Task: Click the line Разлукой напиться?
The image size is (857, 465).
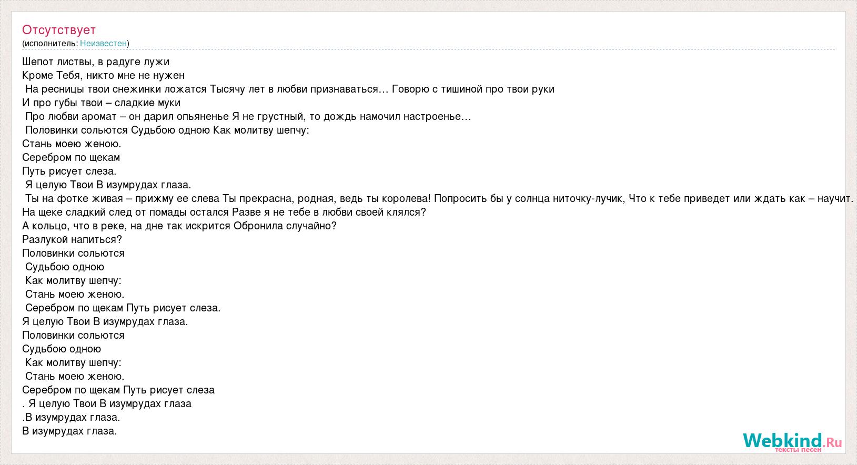Action: pyautogui.click(x=72, y=240)
